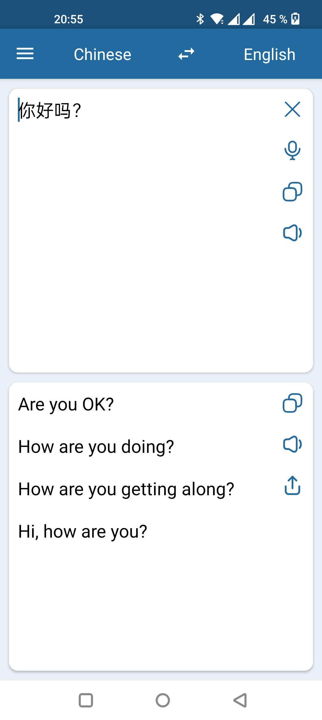Choose Chinese as source language
The image size is (322, 720).
point(103,54)
